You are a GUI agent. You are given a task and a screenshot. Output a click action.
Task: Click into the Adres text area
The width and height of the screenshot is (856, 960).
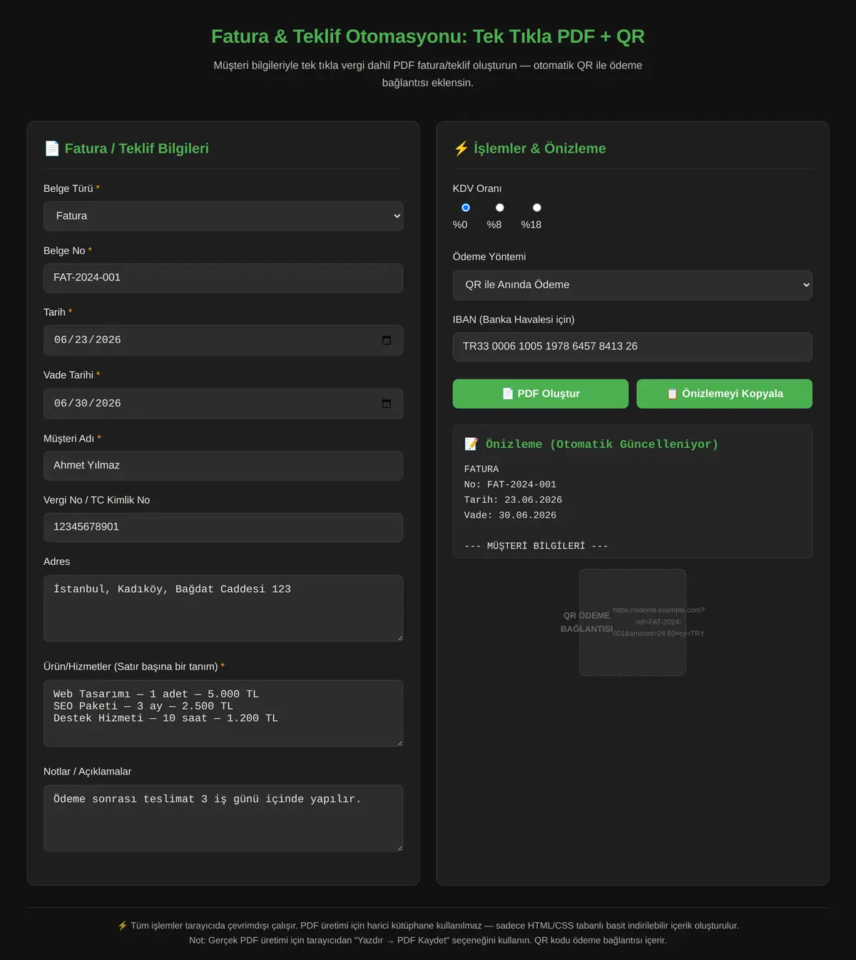tap(223, 608)
